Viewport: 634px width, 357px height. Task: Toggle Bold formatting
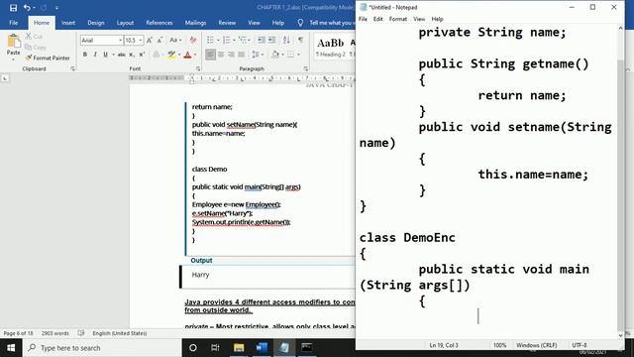tap(85, 55)
